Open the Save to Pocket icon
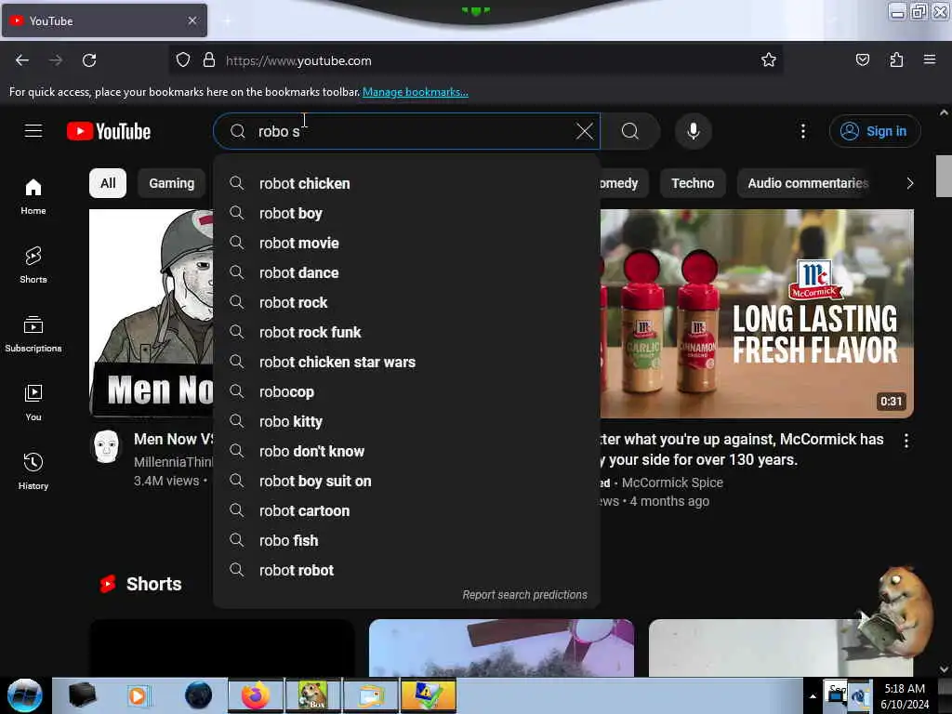The width and height of the screenshot is (952, 714). 862,60
